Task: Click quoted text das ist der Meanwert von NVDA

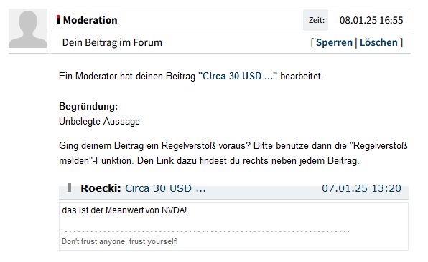Action: pyautogui.click(x=124, y=210)
